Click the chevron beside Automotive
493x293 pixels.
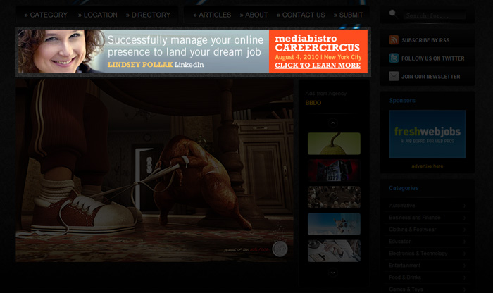[x=464, y=206]
